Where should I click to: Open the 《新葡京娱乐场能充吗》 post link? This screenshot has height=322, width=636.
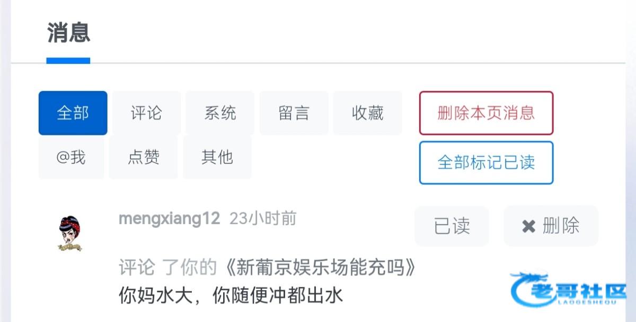point(321,269)
